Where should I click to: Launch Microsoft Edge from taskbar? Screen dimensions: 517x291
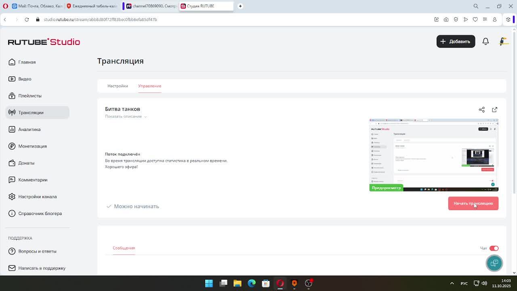(252, 283)
